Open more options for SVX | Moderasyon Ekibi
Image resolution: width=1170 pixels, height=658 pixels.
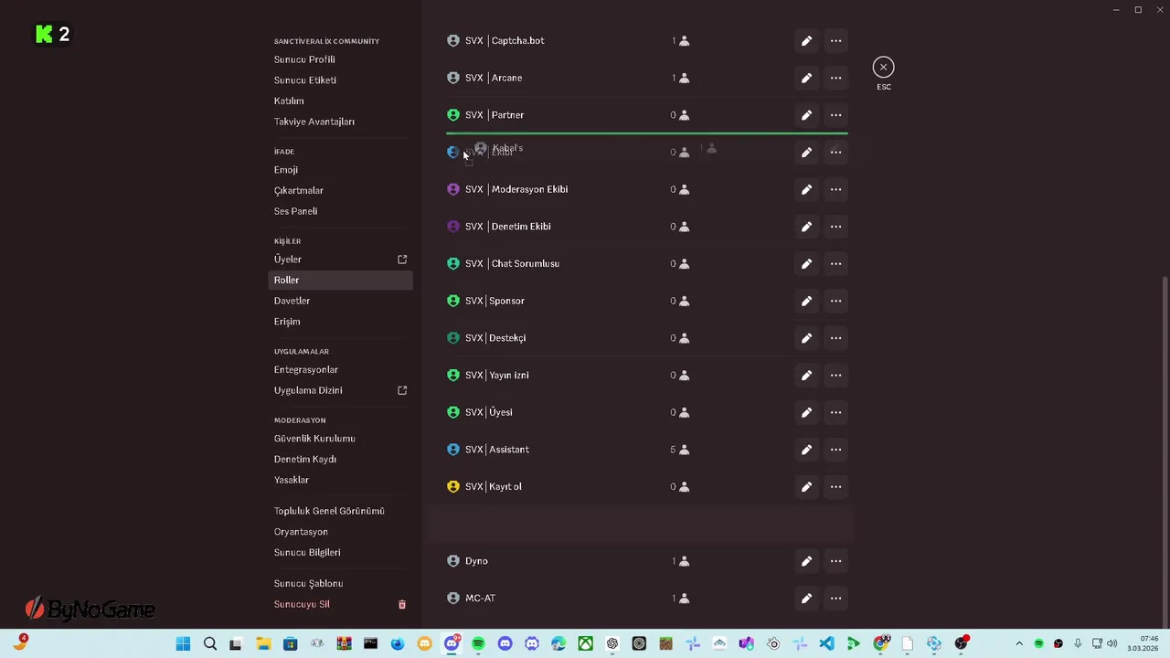(835, 189)
